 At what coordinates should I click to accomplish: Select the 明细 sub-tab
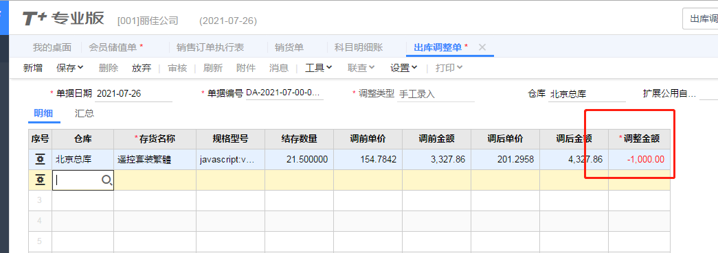43,113
